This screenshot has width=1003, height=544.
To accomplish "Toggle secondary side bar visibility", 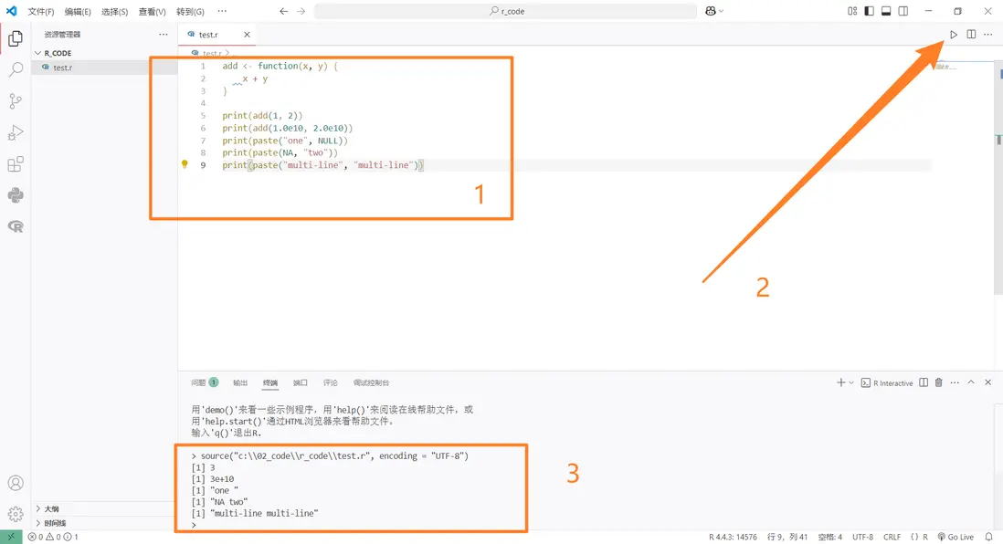I will [903, 11].
